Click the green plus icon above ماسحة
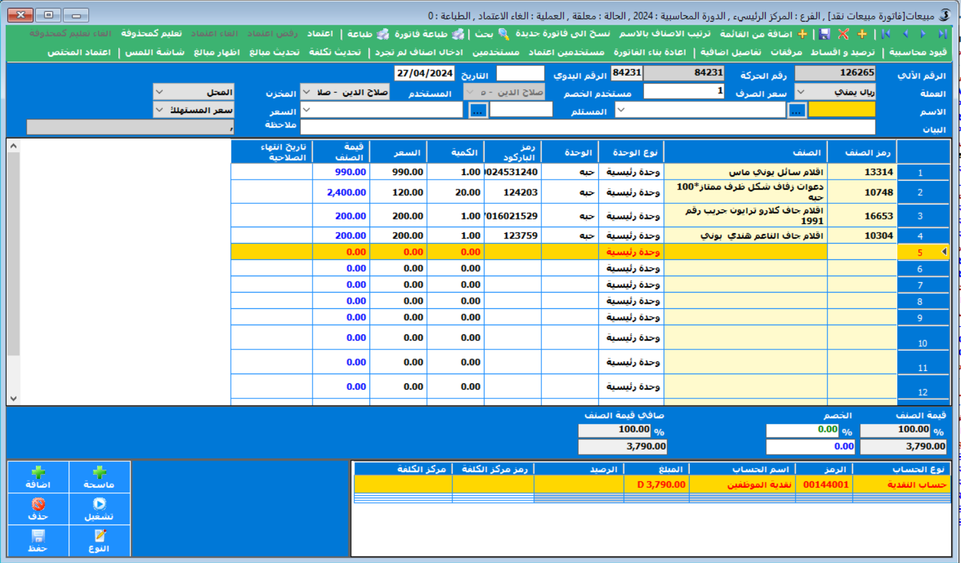Screen dimensions: 961x563 [99, 472]
